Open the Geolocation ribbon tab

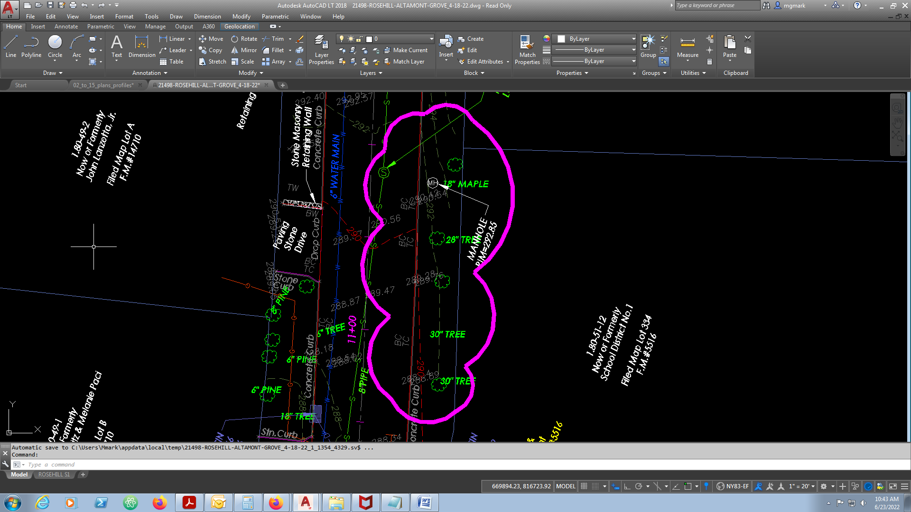(239, 27)
